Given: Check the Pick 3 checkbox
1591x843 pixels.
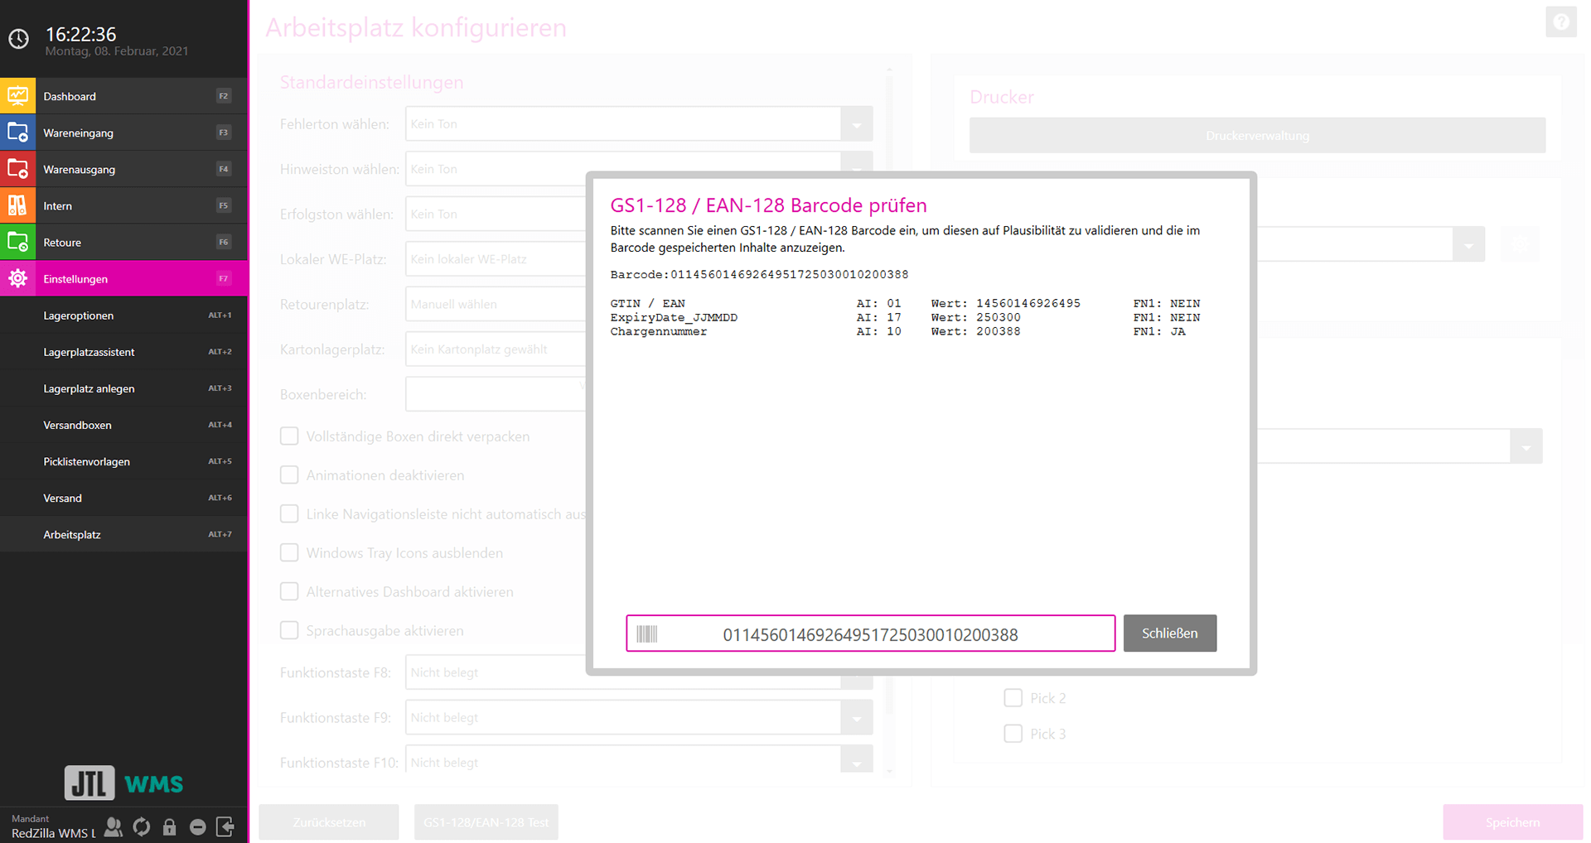Looking at the screenshot, I should (x=1013, y=734).
